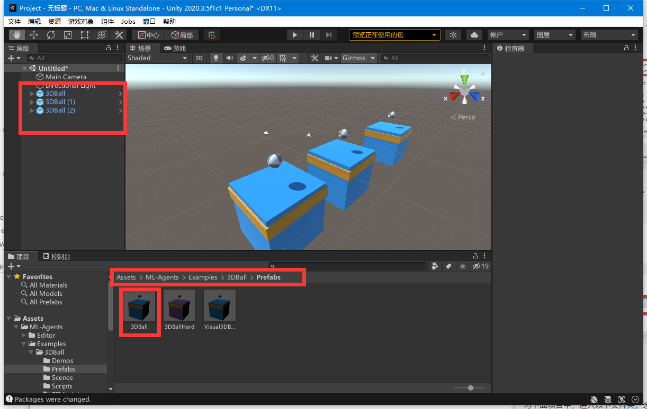Screen dimensions: 647x409
Task: Toggle 2D view mode in Scene view
Action: coord(199,58)
